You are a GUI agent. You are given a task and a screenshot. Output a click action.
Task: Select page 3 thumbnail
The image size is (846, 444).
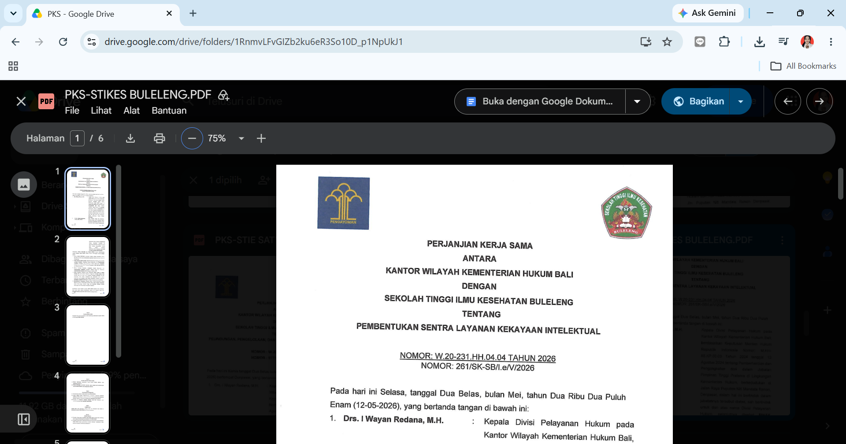tap(88, 335)
